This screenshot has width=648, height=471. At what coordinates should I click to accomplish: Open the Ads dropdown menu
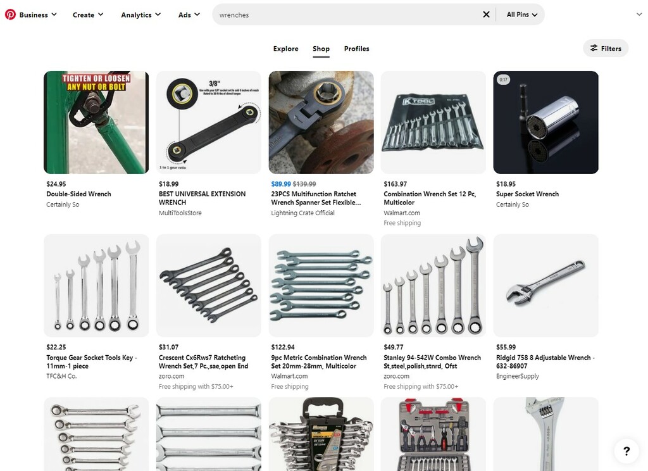click(189, 15)
